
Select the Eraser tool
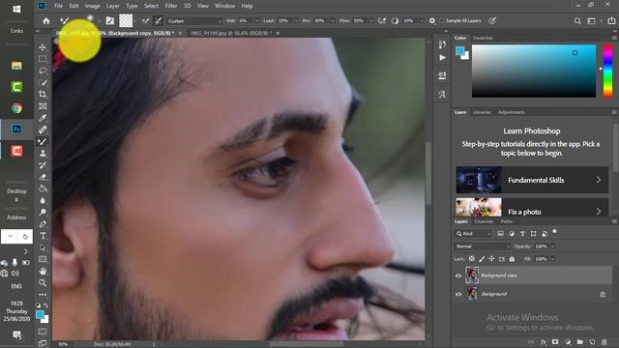43,177
